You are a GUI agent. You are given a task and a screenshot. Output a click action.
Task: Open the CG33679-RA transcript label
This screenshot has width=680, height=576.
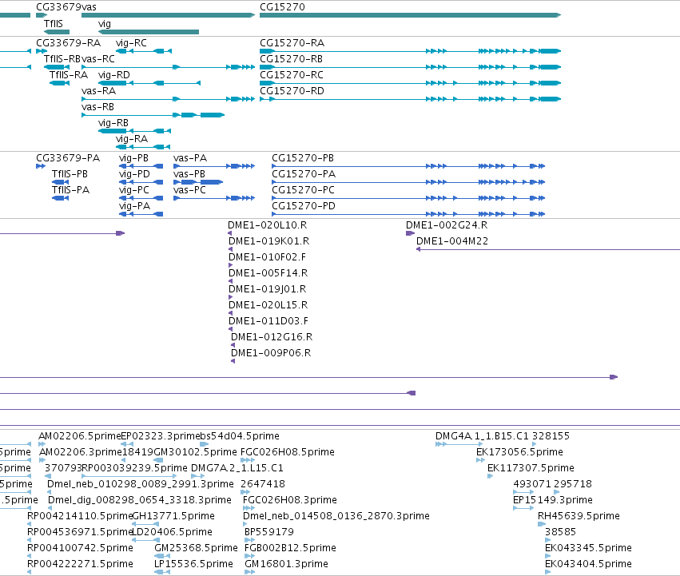pyautogui.click(x=68, y=43)
